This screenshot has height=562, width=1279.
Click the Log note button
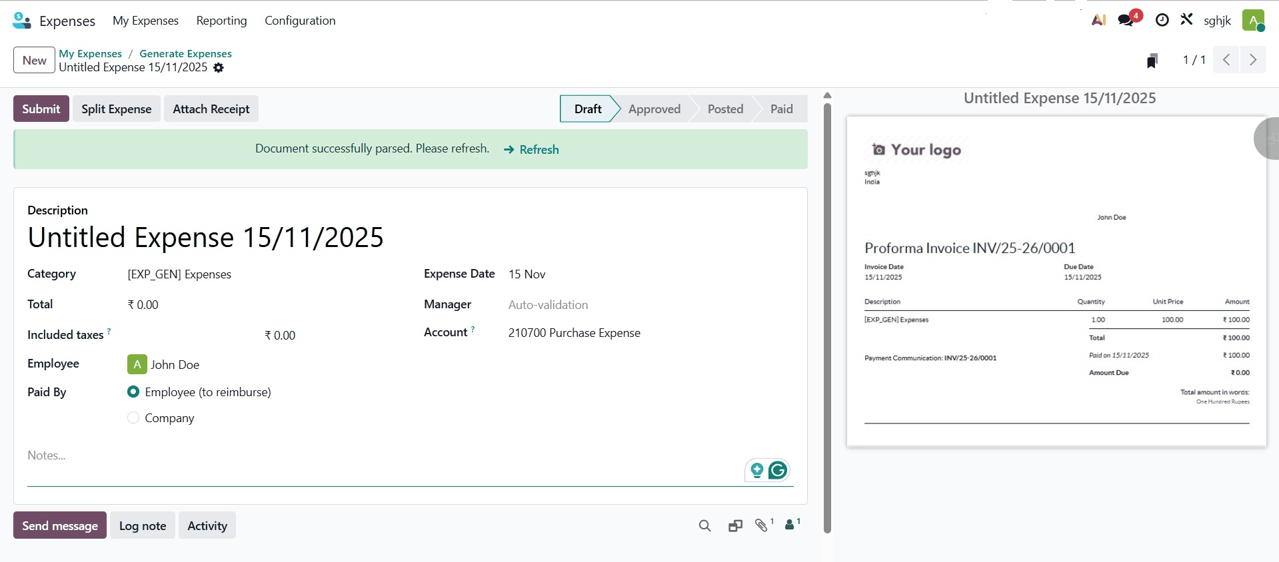click(x=143, y=525)
